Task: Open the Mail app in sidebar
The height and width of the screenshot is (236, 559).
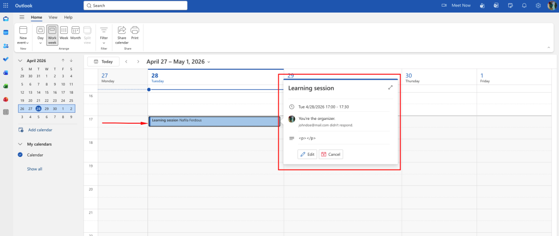Action: (x=6, y=19)
